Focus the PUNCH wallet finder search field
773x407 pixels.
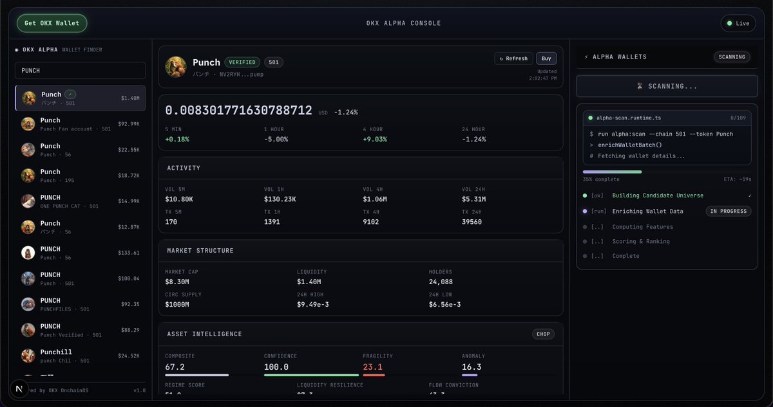[x=81, y=71]
